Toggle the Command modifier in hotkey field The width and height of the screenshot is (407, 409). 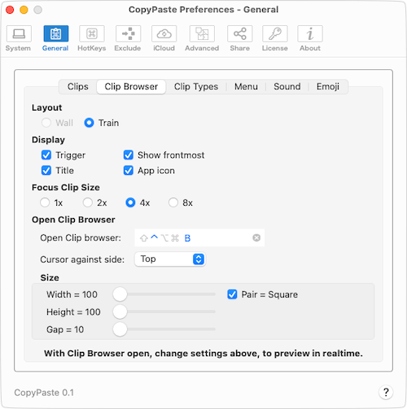(x=175, y=238)
